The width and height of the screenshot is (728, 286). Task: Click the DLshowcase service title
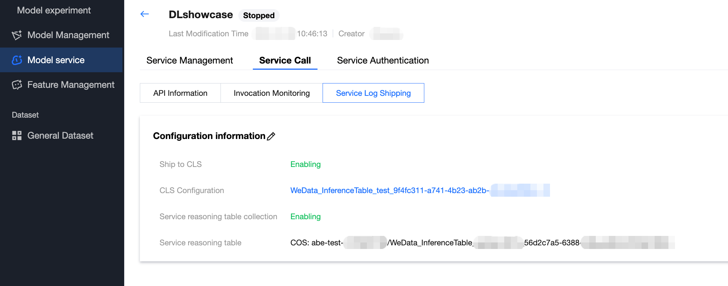pyautogui.click(x=201, y=15)
